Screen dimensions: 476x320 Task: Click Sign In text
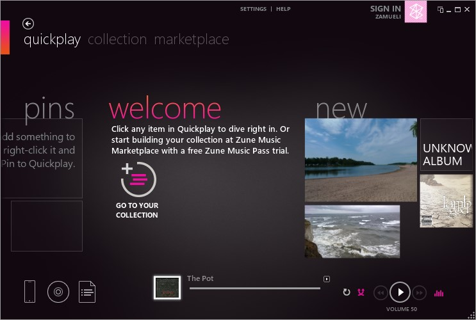pos(386,9)
